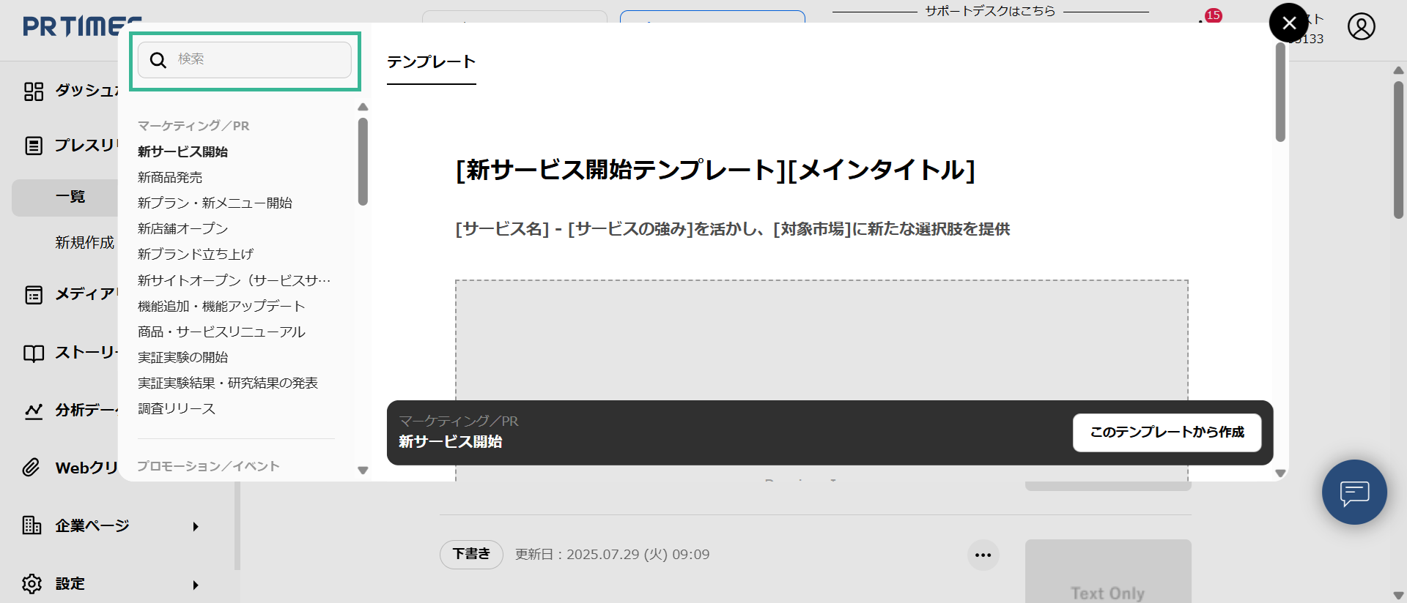Select 新店舗オープン template

pos(183,228)
